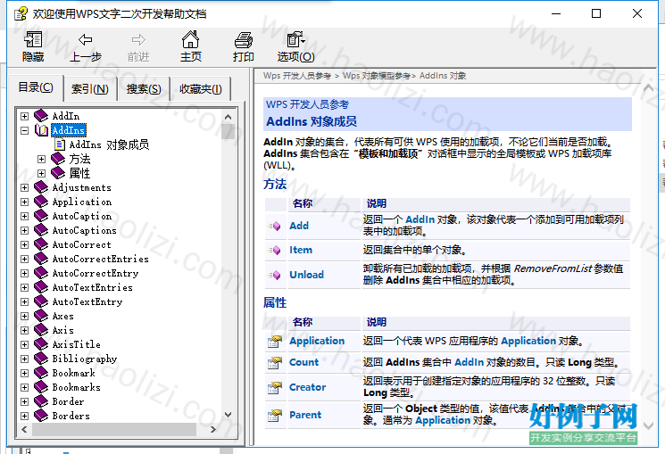Switch to the 索引(N) tab
The height and width of the screenshot is (454, 665).
(90, 89)
